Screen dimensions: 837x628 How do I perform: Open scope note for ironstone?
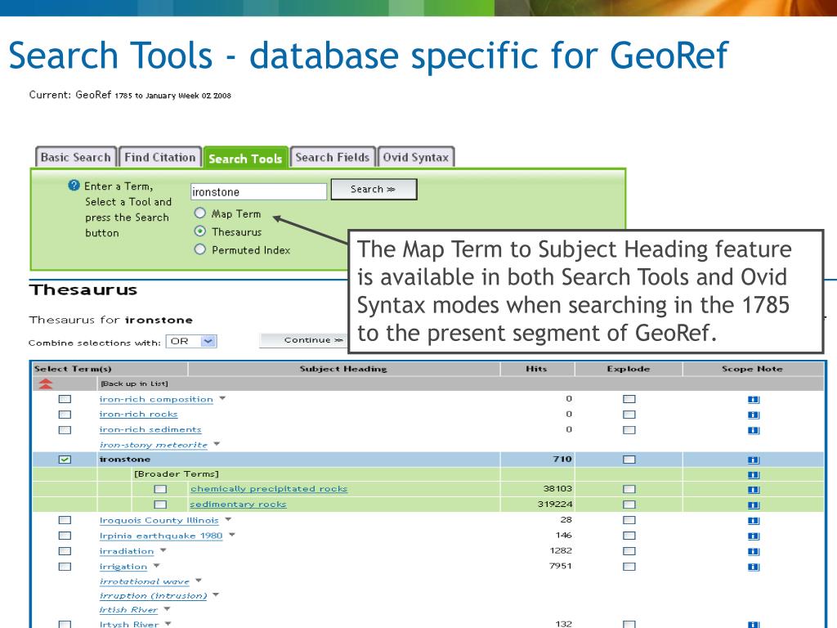coord(753,460)
